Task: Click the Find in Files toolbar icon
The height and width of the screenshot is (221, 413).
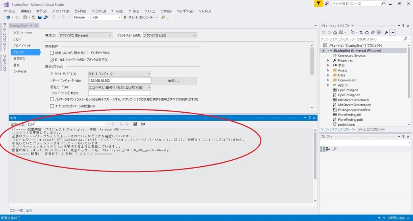Action: pos(163,17)
